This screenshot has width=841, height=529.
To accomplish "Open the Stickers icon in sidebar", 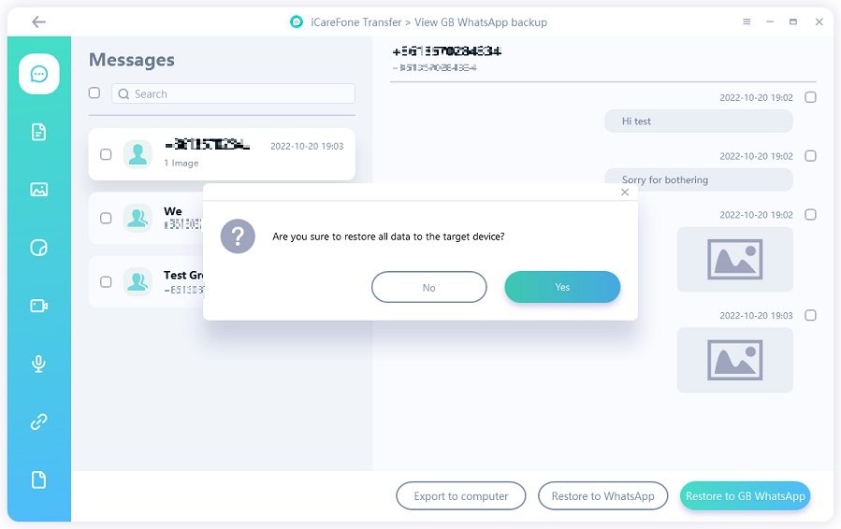I will pyautogui.click(x=38, y=248).
